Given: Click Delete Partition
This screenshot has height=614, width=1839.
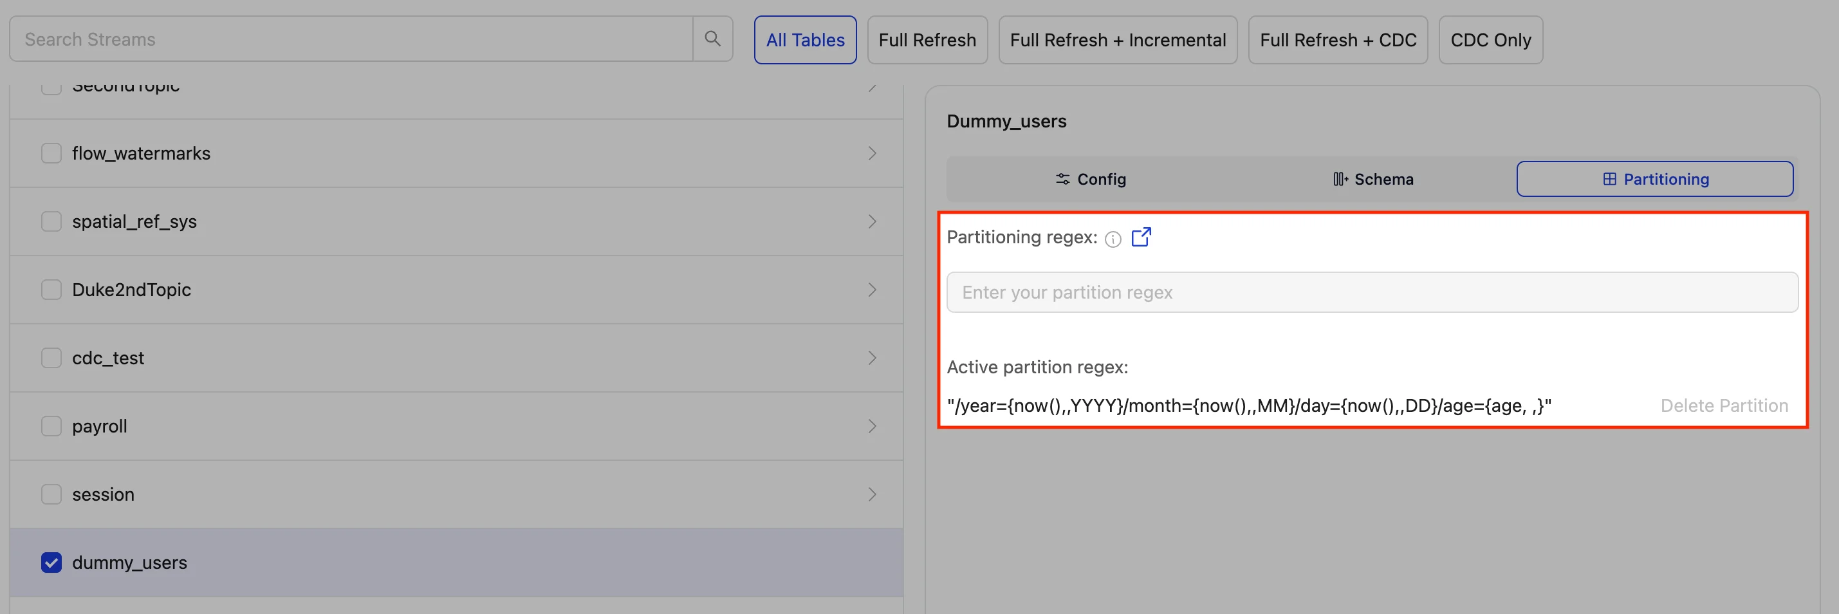Looking at the screenshot, I should [1723, 405].
